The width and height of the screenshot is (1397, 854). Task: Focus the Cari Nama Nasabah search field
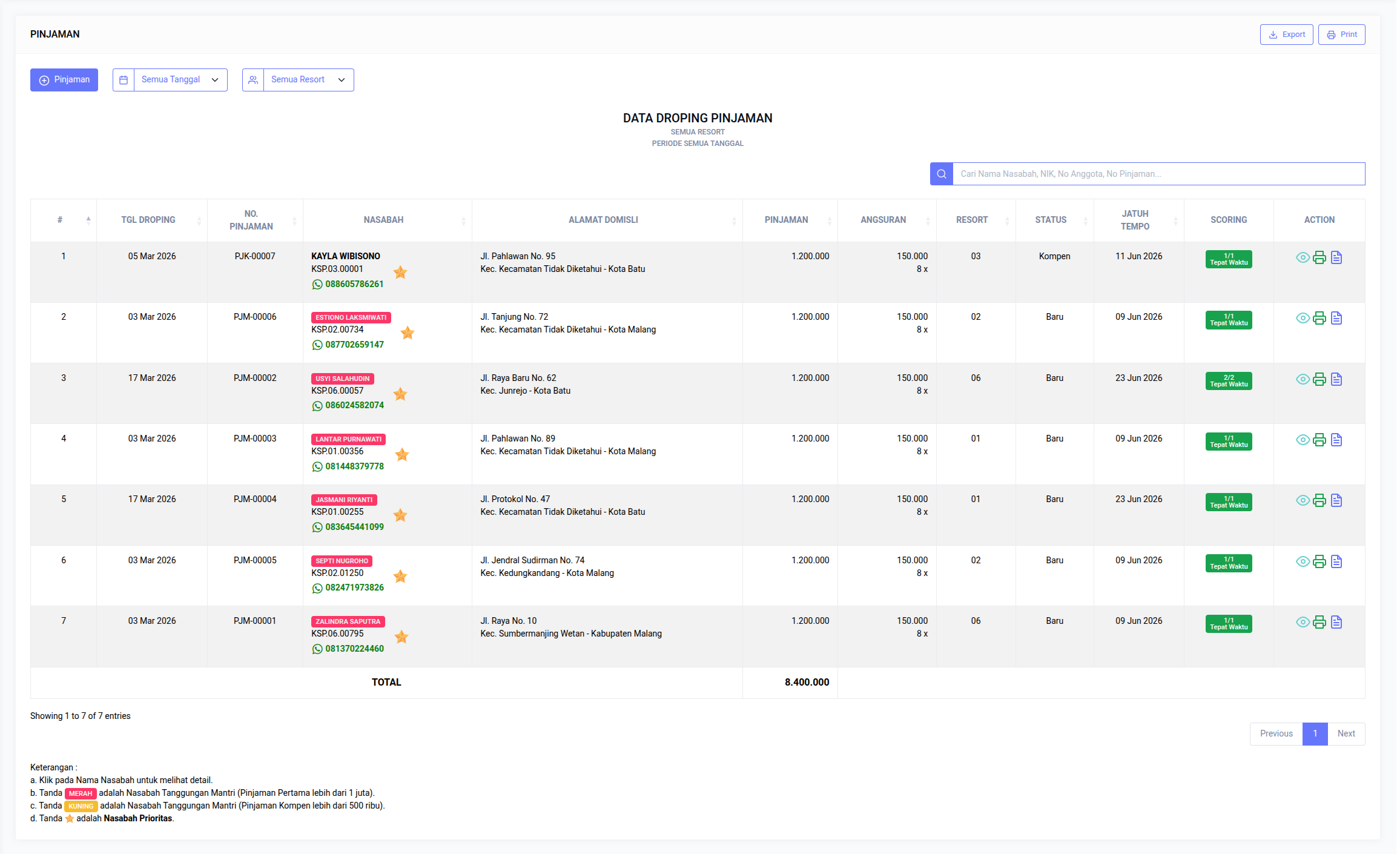(x=1158, y=174)
